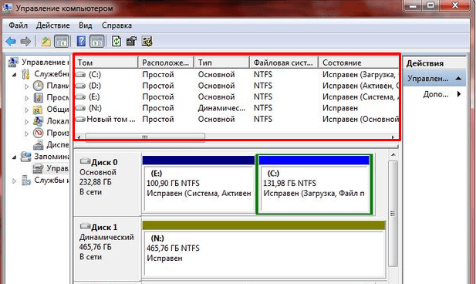The width and height of the screenshot is (476, 284).
Task: Sort by the Состояние column header
Action: point(359,63)
